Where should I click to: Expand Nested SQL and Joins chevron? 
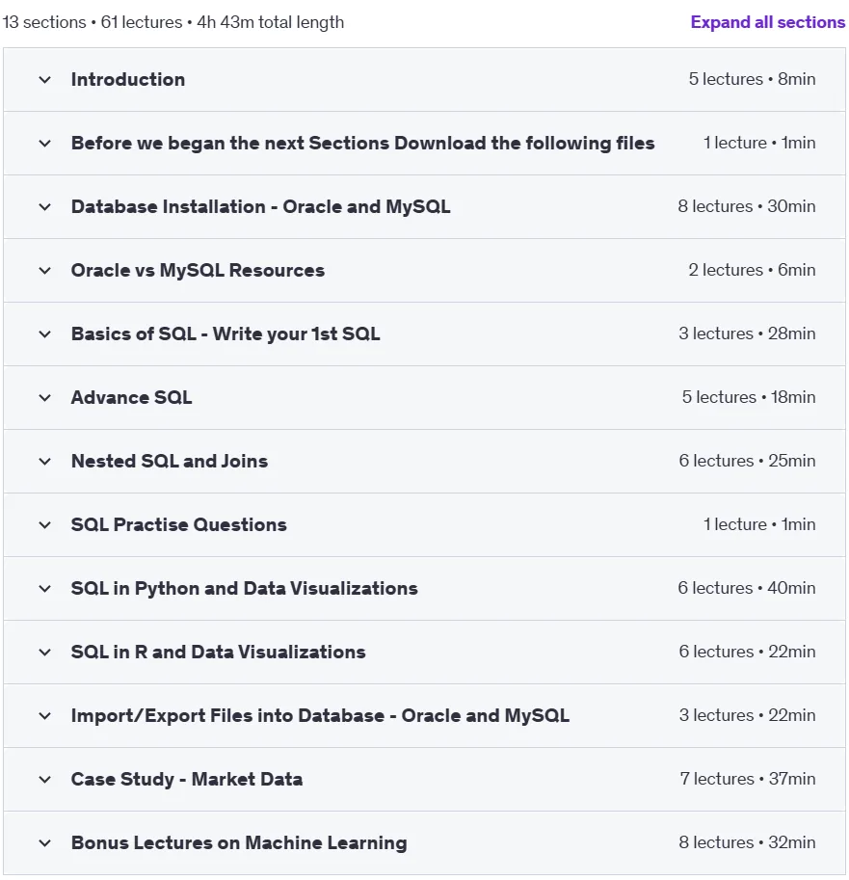click(45, 462)
